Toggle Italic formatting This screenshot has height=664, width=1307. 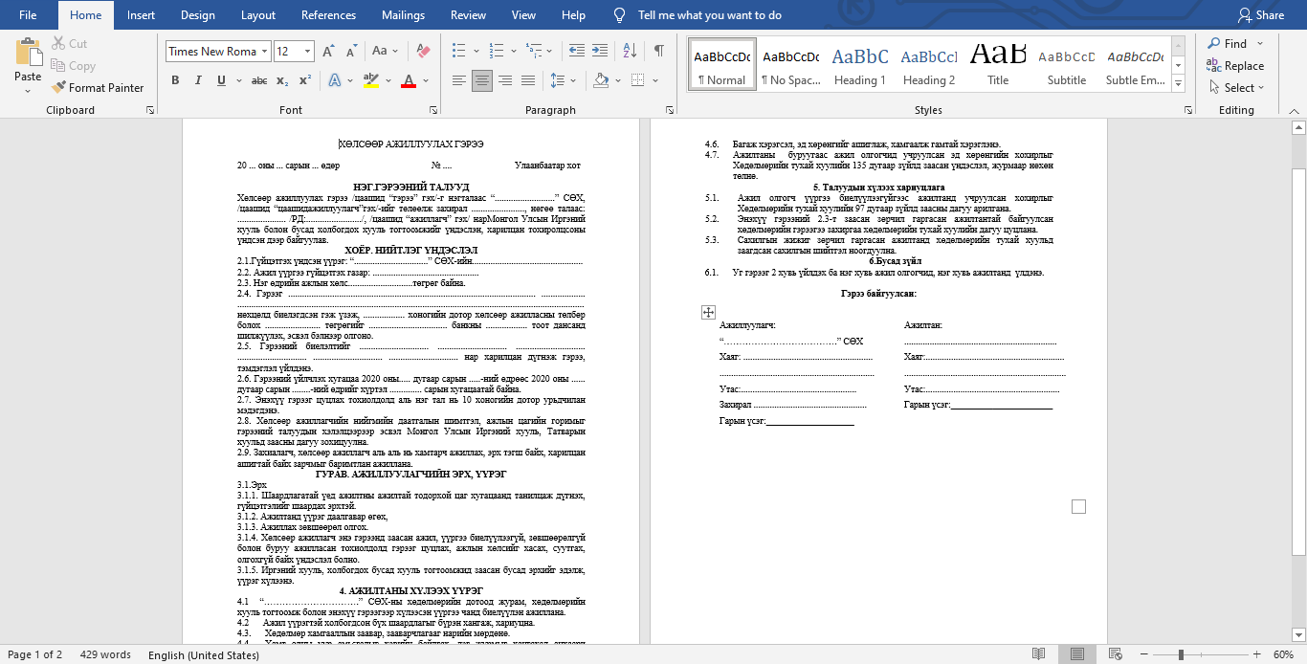(197, 80)
